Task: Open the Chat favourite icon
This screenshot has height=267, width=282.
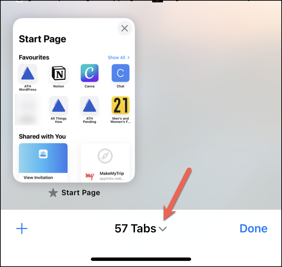Action: (121, 73)
